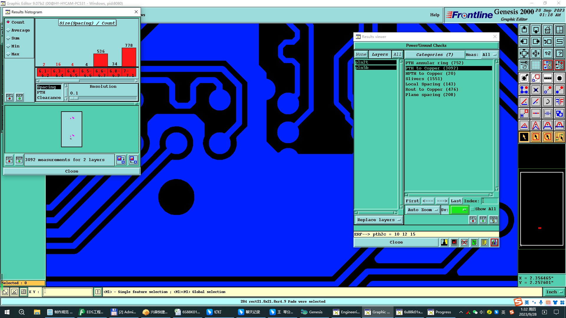Click the rotate arrow edit tool icon
Image resolution: width=566 pixels, height=318 pixels.
(547, 102)
